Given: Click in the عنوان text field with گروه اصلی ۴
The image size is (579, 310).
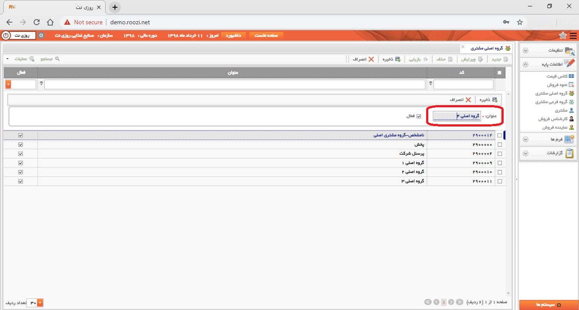Looking at the screenshot, I should [x=457, y=116].
